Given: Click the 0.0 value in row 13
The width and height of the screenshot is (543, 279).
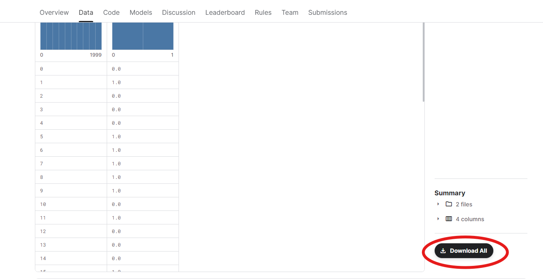Looking at the screenshot, I should [116, 245].
